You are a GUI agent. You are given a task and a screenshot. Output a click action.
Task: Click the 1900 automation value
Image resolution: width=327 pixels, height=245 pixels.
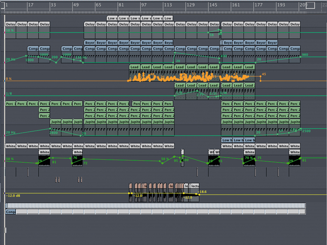(29, 60)
